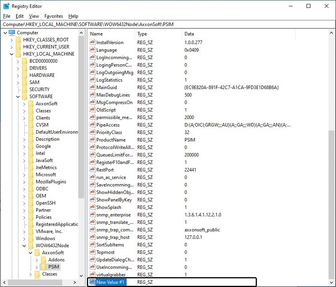This screenshot has height=287, width=336.
Task: Click the PSIM folder icon in tree
Action: 43,267
